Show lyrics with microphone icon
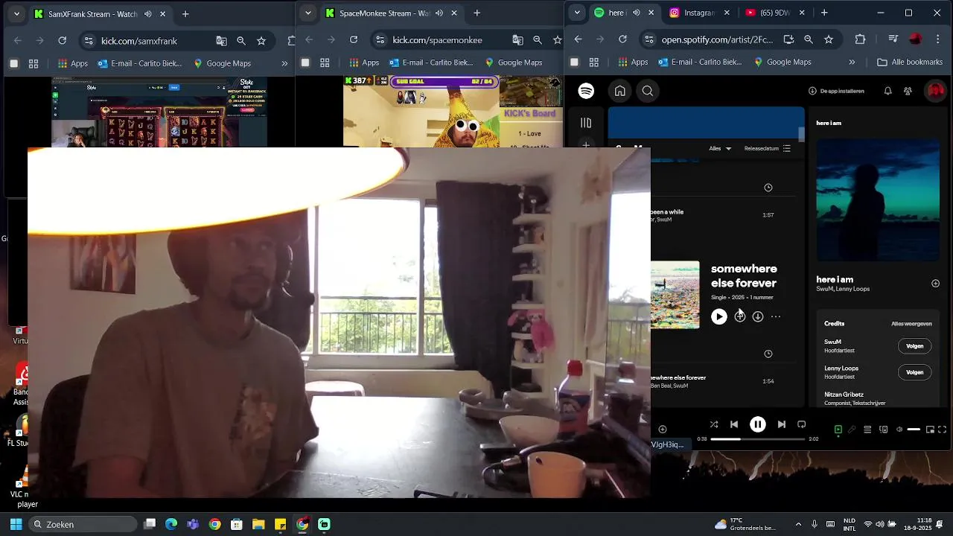 [x=852, y=430]
